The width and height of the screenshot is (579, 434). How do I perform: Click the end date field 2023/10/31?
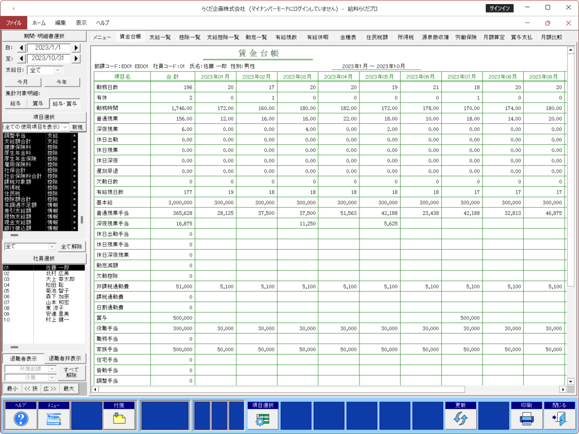point(48,58)
